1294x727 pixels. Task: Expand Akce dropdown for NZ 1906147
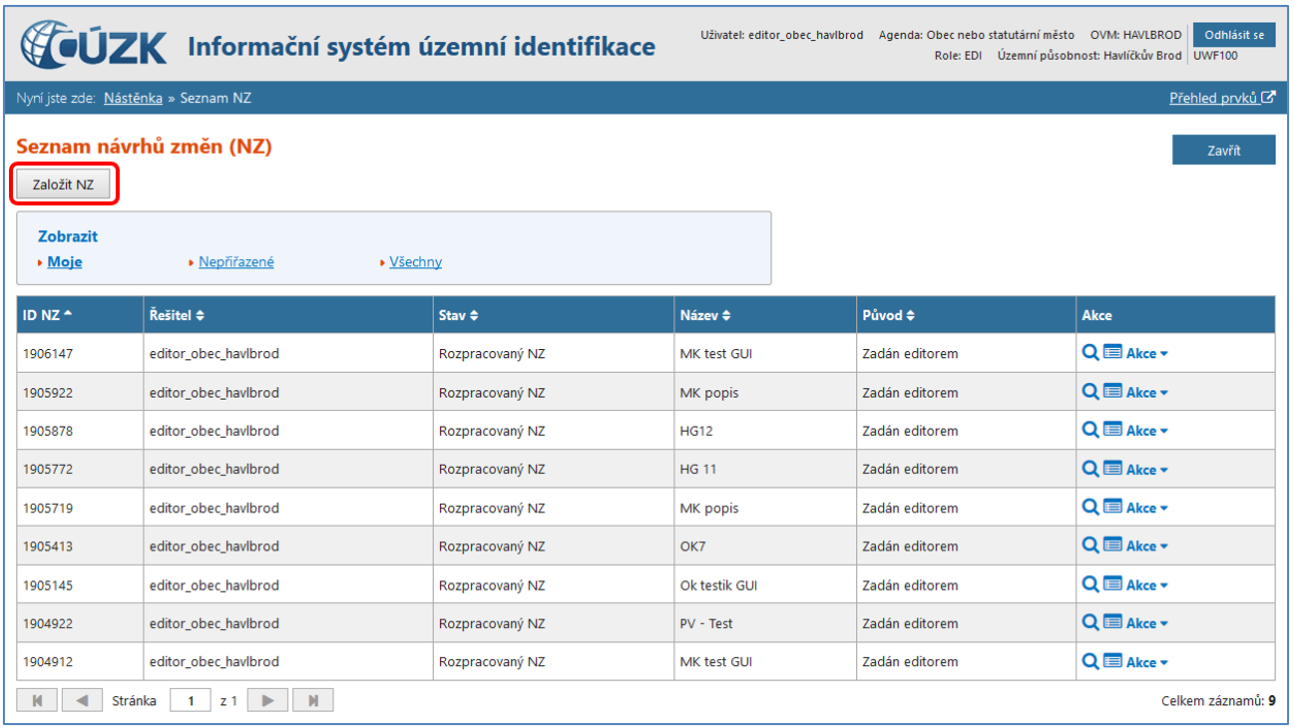click(1146, 354)
